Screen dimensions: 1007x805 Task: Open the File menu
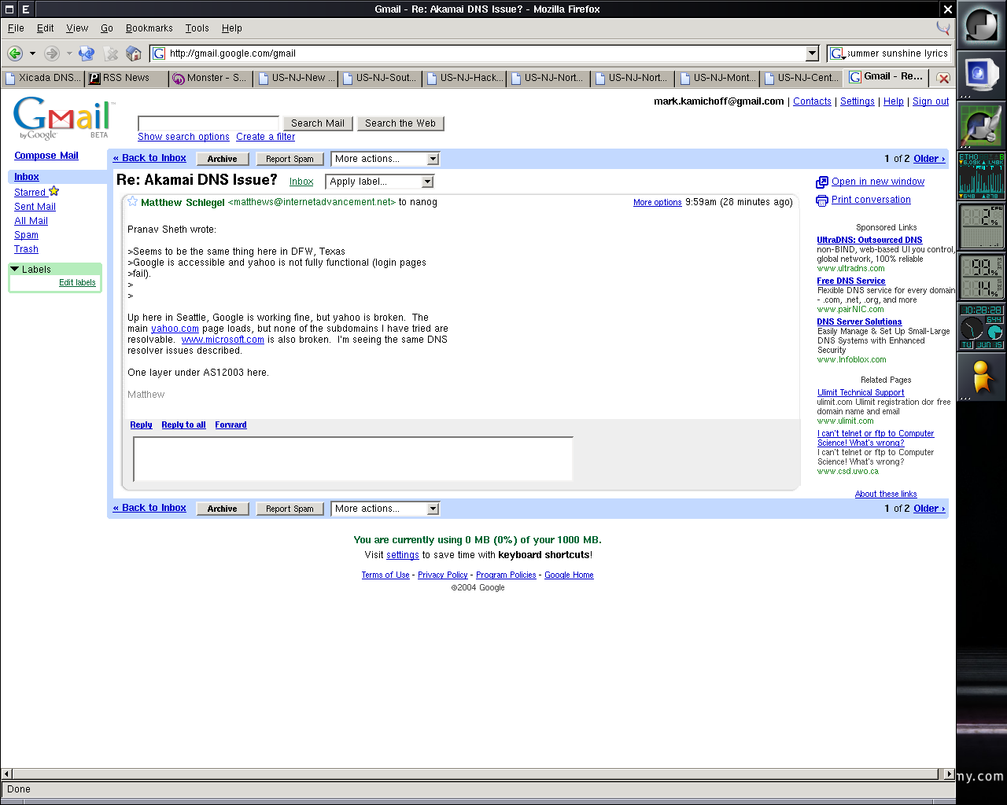click(16, 28)
